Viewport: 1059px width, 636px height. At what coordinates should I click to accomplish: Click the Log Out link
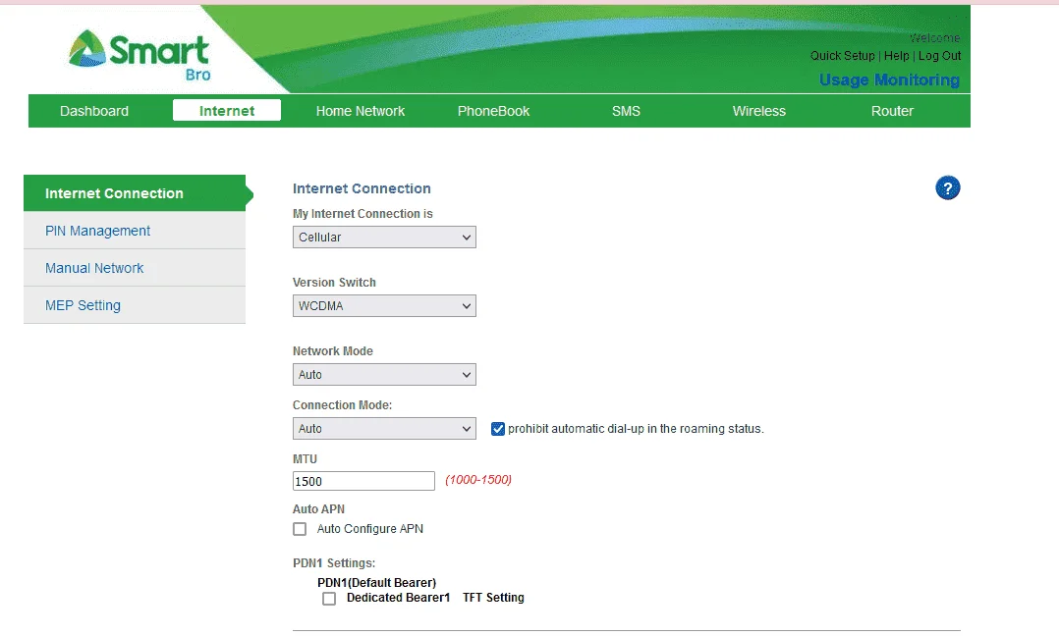click(939, 56)
